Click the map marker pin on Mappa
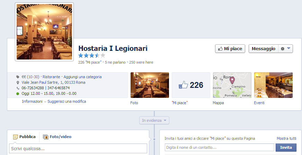 [x=232, y=80]
